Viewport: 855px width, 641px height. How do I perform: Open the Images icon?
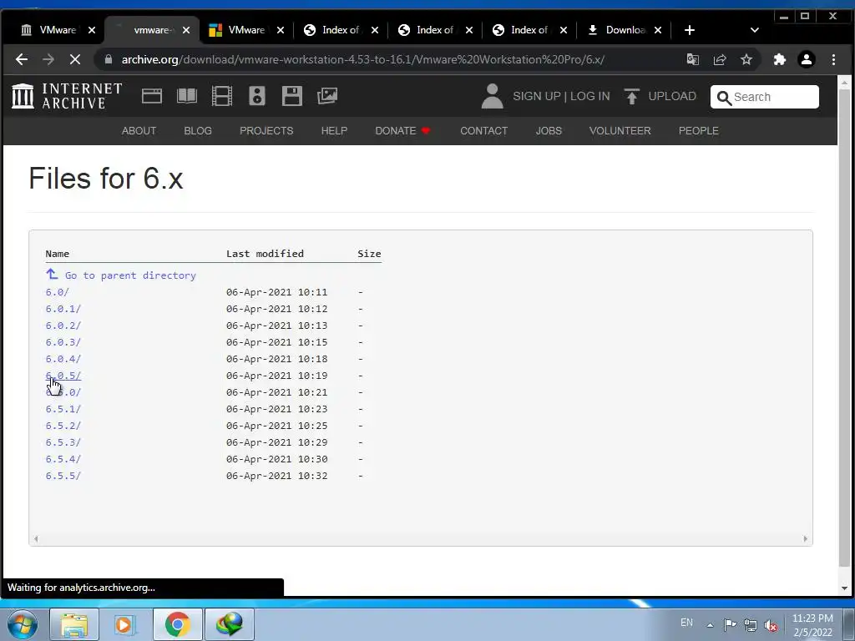click(x=327, y=96)
